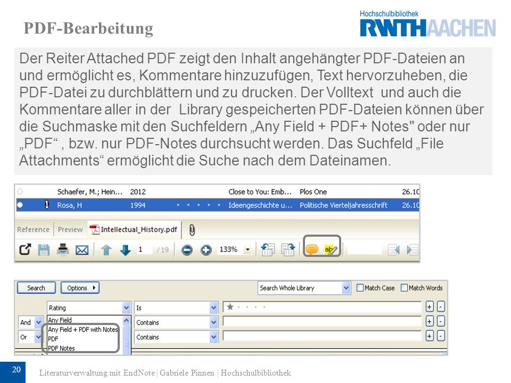The width and height of the screenshot is (511, 383).
Task: Open the Contains dropdown in And row
Action: tap(213, 322)
